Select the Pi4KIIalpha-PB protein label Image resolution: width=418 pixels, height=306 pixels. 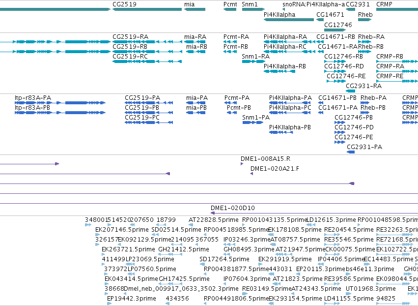[290, 127]
